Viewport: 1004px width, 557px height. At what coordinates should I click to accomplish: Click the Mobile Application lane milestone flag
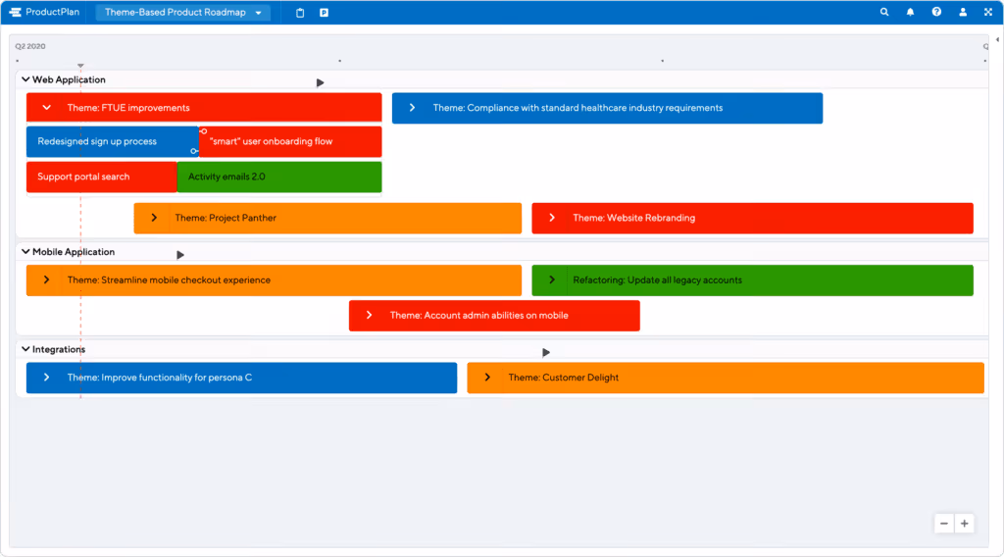pos(180,255)
